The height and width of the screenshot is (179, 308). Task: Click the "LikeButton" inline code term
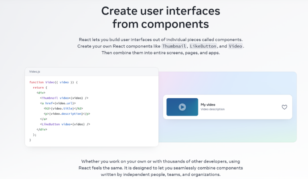(x=203, y=46)
